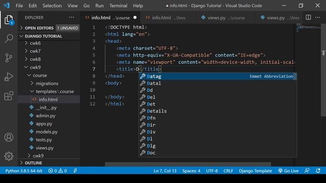Open the Terminal menu
The image size is (326, 183).
tap(118, 6)
